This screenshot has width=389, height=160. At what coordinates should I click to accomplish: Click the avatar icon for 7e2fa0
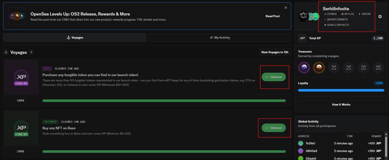tap(301, 143)
